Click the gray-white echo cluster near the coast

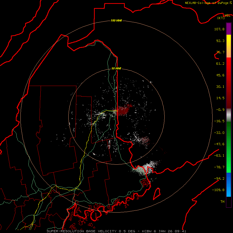coord(145,168)
